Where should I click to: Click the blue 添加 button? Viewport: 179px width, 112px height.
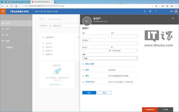coord(89,93)
